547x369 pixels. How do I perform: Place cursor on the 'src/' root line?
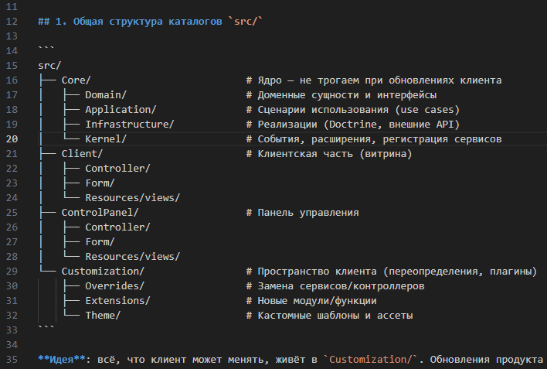pos(49,66)
